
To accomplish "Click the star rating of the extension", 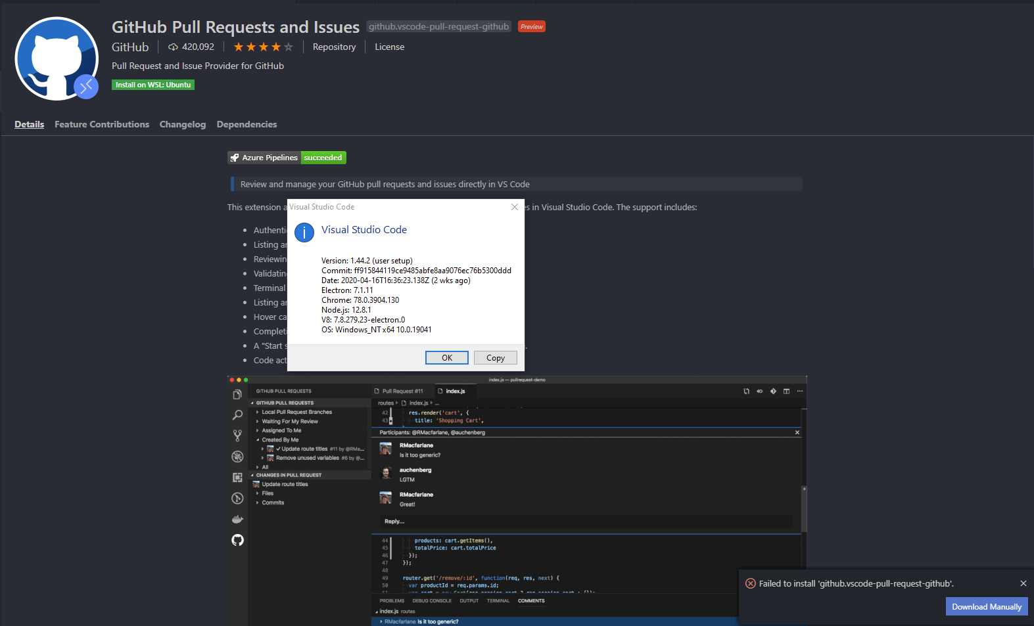I will pos(263,47).
